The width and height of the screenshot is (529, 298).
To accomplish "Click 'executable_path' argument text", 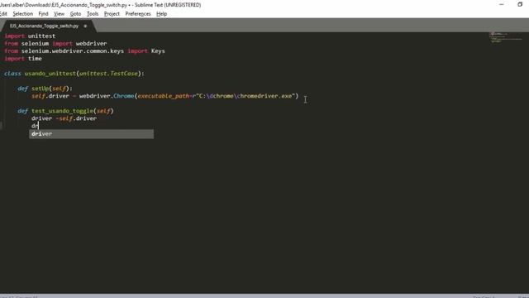I will [164, 96].
